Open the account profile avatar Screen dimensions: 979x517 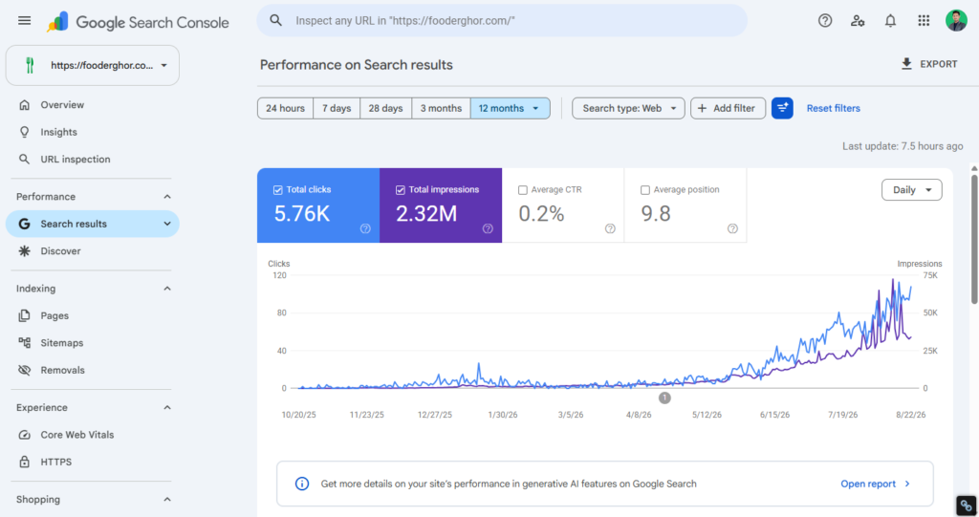coord(956,21)
